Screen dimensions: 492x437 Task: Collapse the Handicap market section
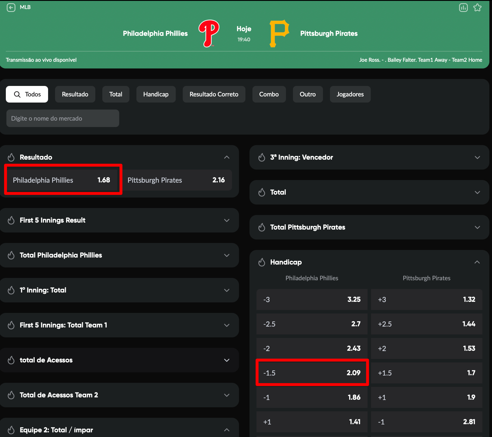click(x=477, y=262)
